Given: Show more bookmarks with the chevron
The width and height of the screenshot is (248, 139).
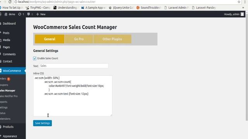Looking at the screenshot, I should point(243,8).
